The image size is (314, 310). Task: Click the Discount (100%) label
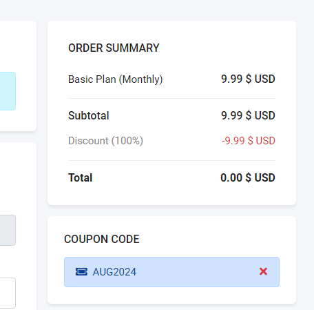point(105,141)
